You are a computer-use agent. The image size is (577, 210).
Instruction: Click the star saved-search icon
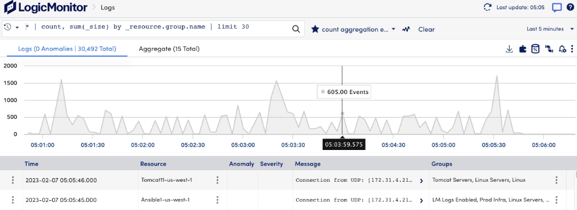click(x=315, y=29)
